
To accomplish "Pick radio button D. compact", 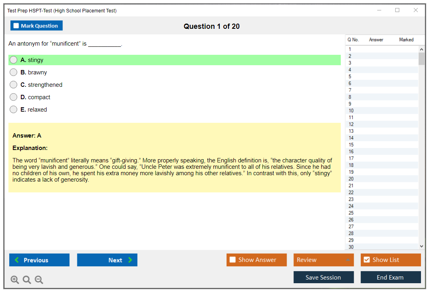I will click(14, 97).
